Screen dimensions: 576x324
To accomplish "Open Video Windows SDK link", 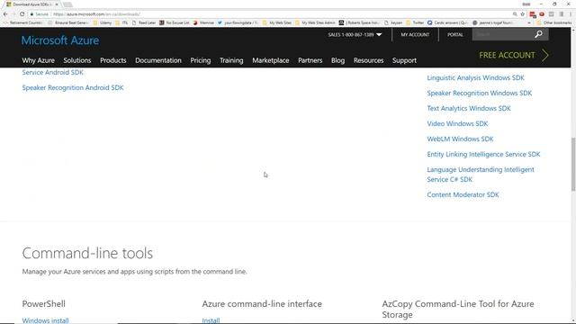I will (x=457, y=124).
